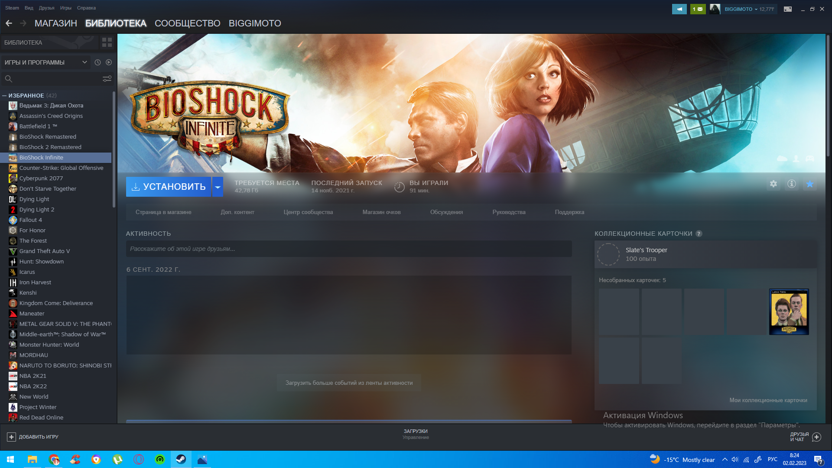This screenshot has width=832, height=468.
Task: Show hidden tray icons chevron
Action: (725, 459)
